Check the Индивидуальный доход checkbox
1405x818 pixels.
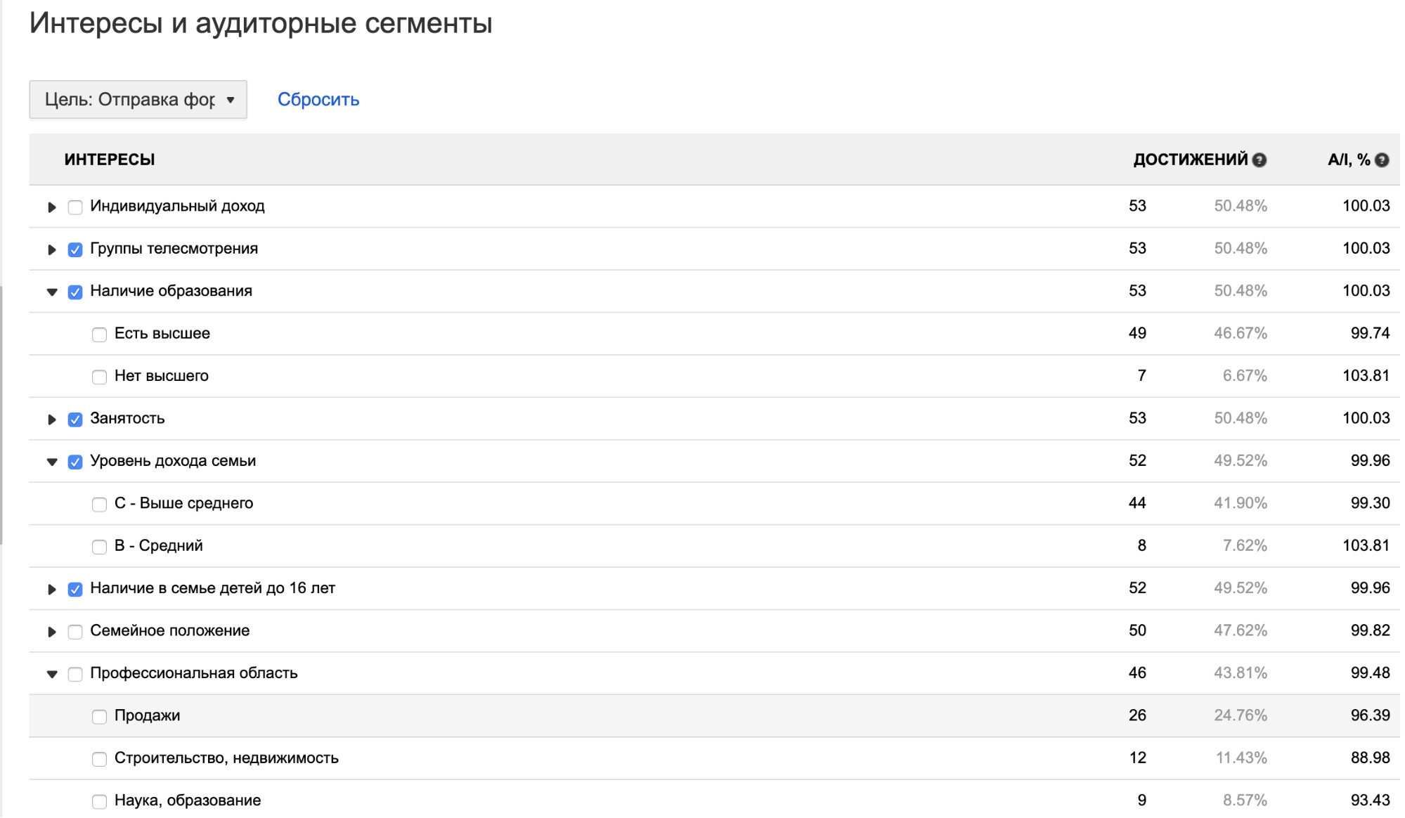pos(75,207)
